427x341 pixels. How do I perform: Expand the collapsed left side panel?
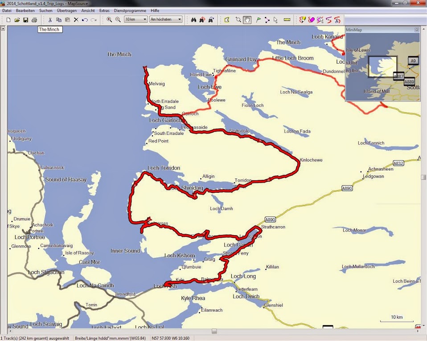click(3, 28)
